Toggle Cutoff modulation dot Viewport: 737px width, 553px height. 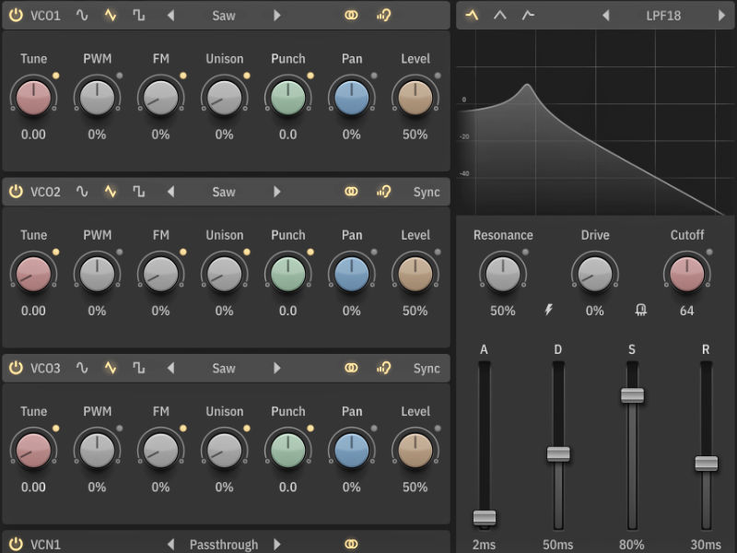(709, 252)
